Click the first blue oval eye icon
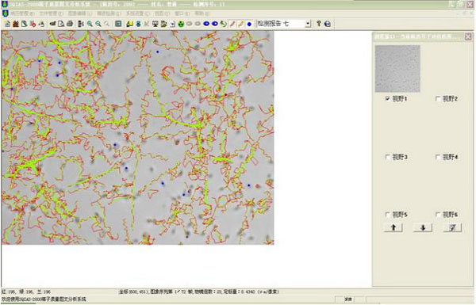This screenshot has height=305, width=476. pos(206,23)
